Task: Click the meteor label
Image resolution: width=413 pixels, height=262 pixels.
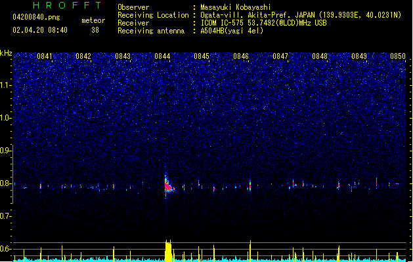Action: click(93, 20)
